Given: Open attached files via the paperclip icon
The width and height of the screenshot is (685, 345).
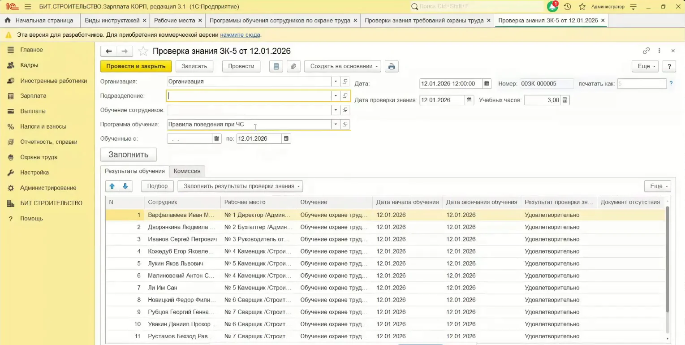Looking at the screenshot, I should pyautogui.click(x=293, y=66).
